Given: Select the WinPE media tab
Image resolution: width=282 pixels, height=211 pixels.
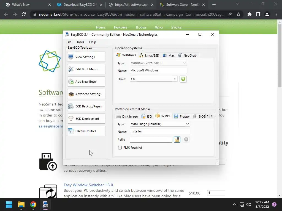Looking at the screenshot, I should click(163, 116).
